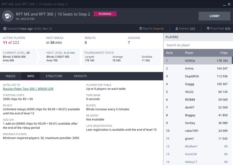Click the Player column header

click(x=189, y=53)
